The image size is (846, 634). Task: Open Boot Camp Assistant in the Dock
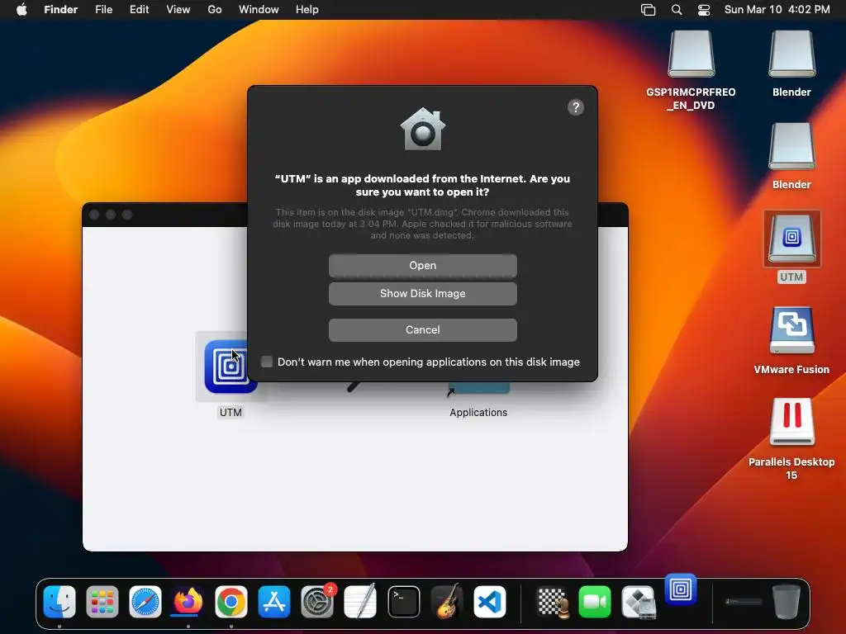pyautogui.click(x=639, y=602)
